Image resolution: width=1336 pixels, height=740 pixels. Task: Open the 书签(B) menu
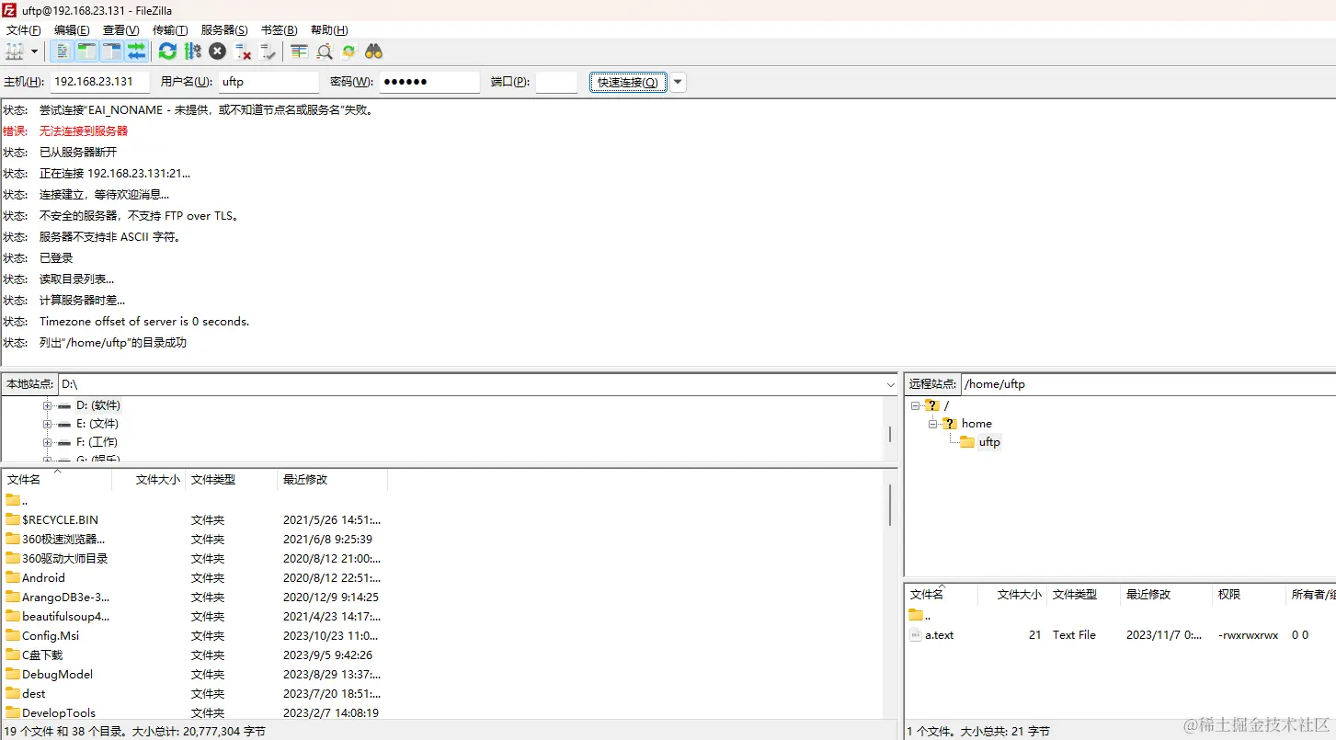pyautogui.click(x=279, y=30)
